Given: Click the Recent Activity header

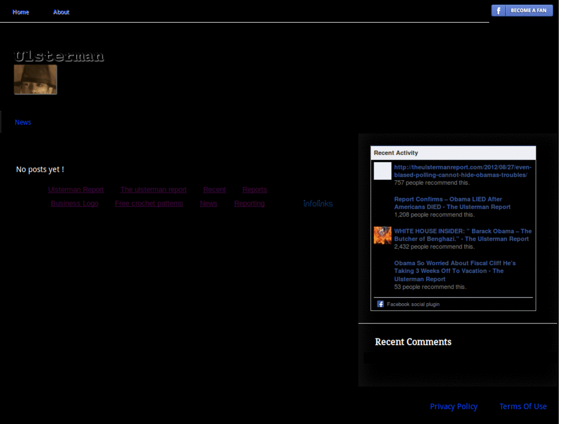Looking at the screenshot, I should pyautogui.click(x=453, y=153).
